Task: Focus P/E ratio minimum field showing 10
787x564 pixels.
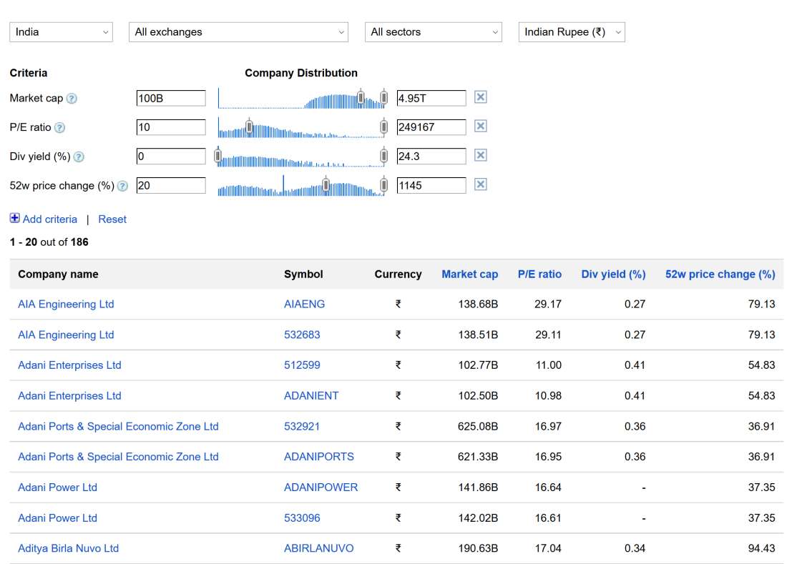Action: [x=171, y=127]
